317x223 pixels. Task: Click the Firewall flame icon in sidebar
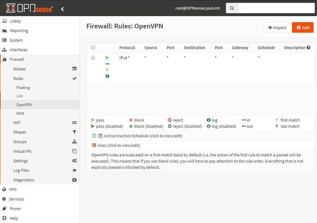(4, 59)
